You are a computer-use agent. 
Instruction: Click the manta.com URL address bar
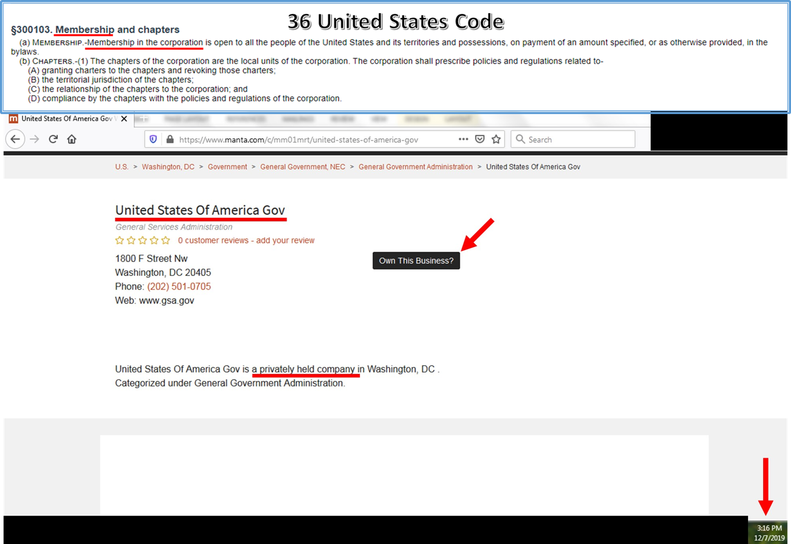[x=298, y=140]
